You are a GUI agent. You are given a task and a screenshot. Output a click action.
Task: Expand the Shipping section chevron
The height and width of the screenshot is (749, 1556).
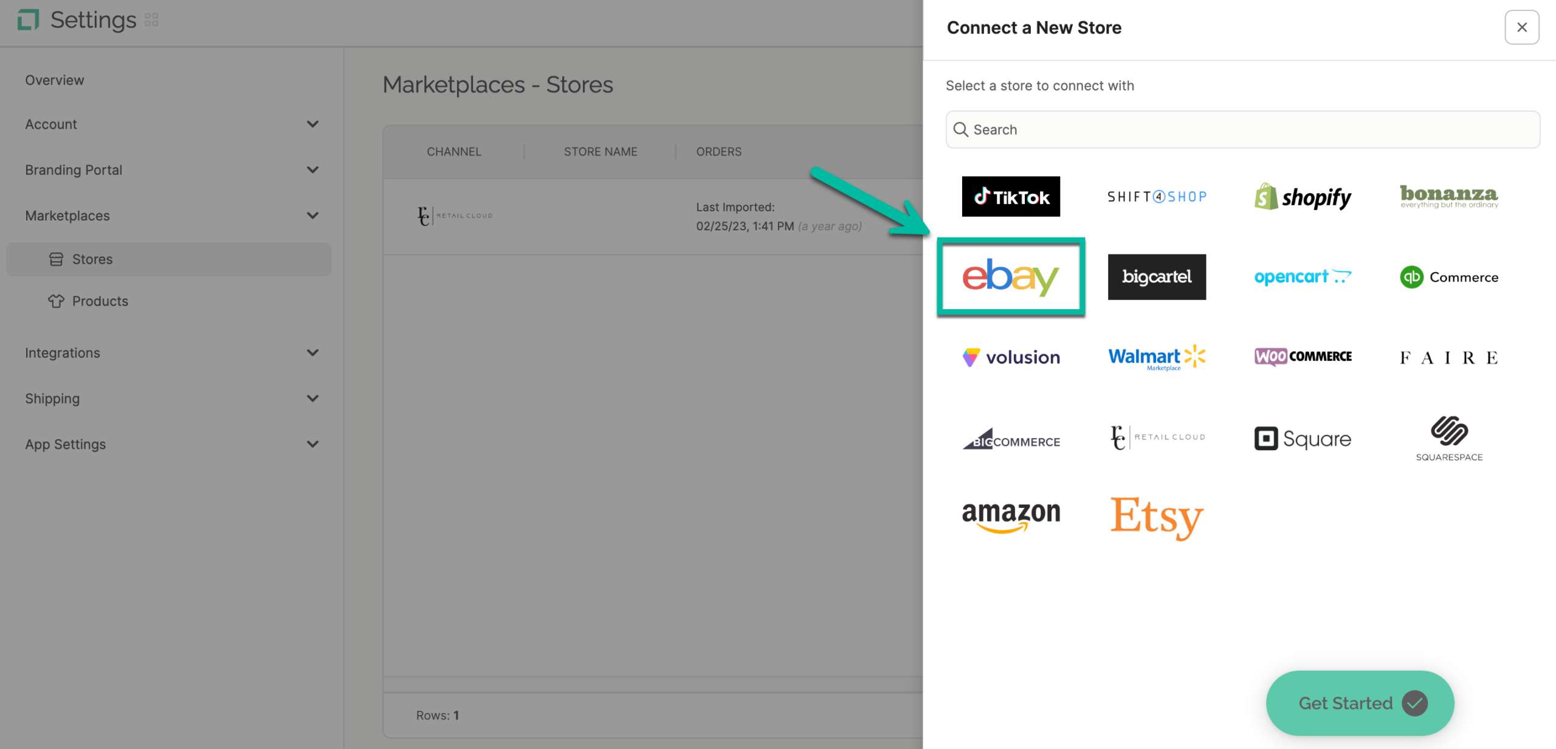[312, 398]
